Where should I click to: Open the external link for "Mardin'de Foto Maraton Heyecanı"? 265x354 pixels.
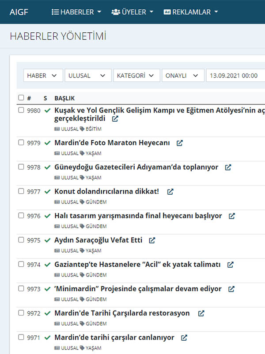tap(179, 143)
